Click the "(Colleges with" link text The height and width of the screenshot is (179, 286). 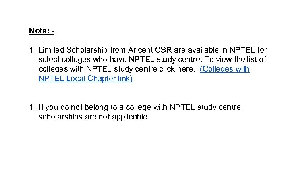[224, 69]
